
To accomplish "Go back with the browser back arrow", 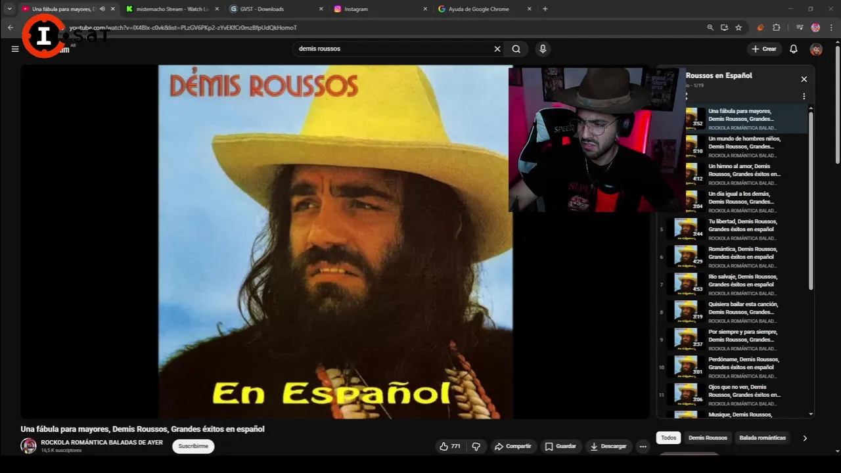I will [x=11, y=28].
